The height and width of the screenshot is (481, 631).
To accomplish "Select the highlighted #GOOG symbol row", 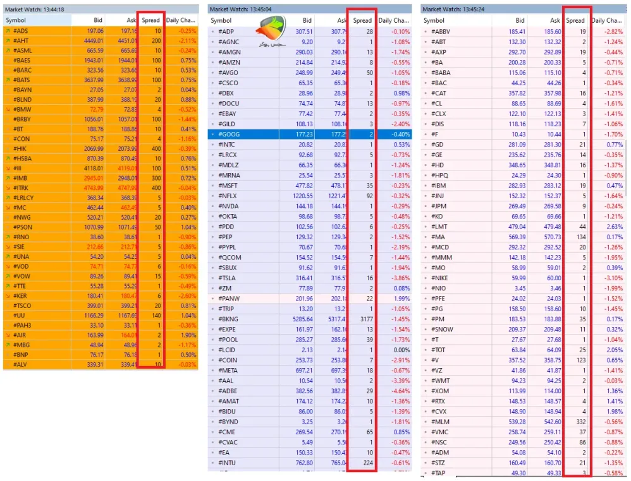I will 310,134.
